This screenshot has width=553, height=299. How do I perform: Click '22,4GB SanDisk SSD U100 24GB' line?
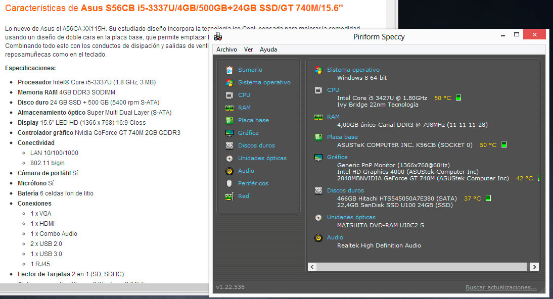tap(395, 205)
